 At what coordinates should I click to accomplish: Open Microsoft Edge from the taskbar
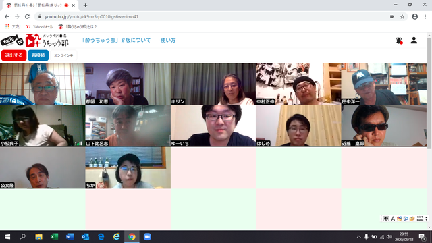tap(101, 237)
